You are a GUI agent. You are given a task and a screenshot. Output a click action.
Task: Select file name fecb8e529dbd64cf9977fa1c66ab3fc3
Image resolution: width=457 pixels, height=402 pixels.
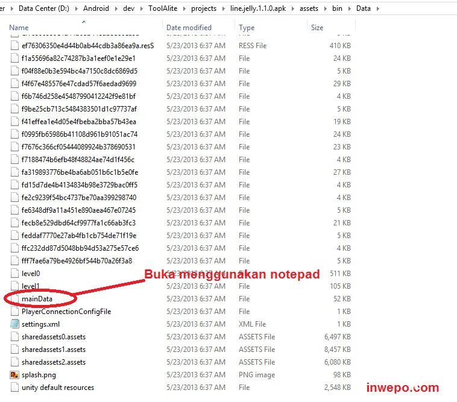tap(79, 222)
